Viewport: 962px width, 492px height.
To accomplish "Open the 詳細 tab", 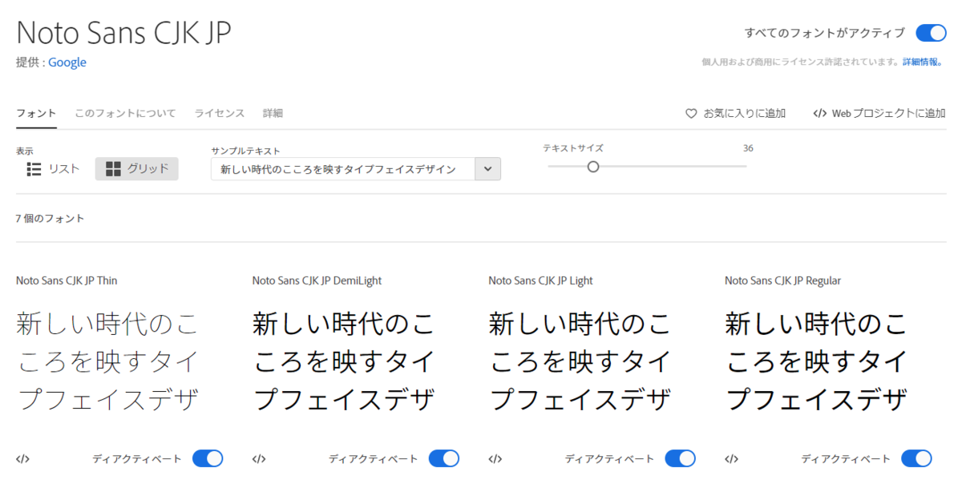I will (x=273, y=114).
